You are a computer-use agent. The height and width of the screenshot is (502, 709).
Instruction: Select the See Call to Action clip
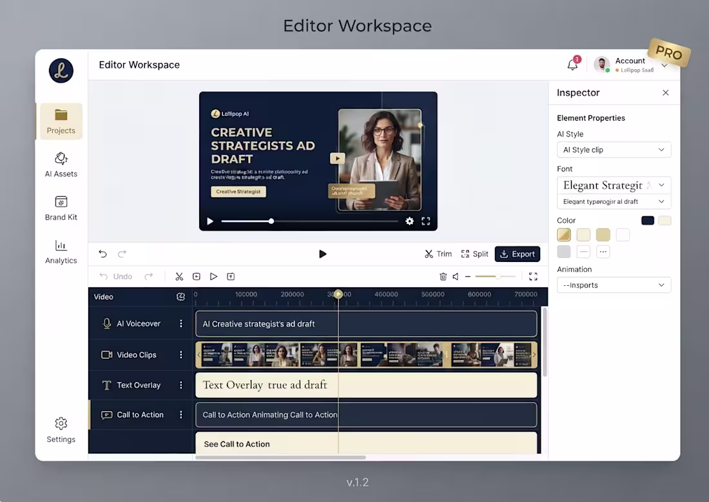366,443
